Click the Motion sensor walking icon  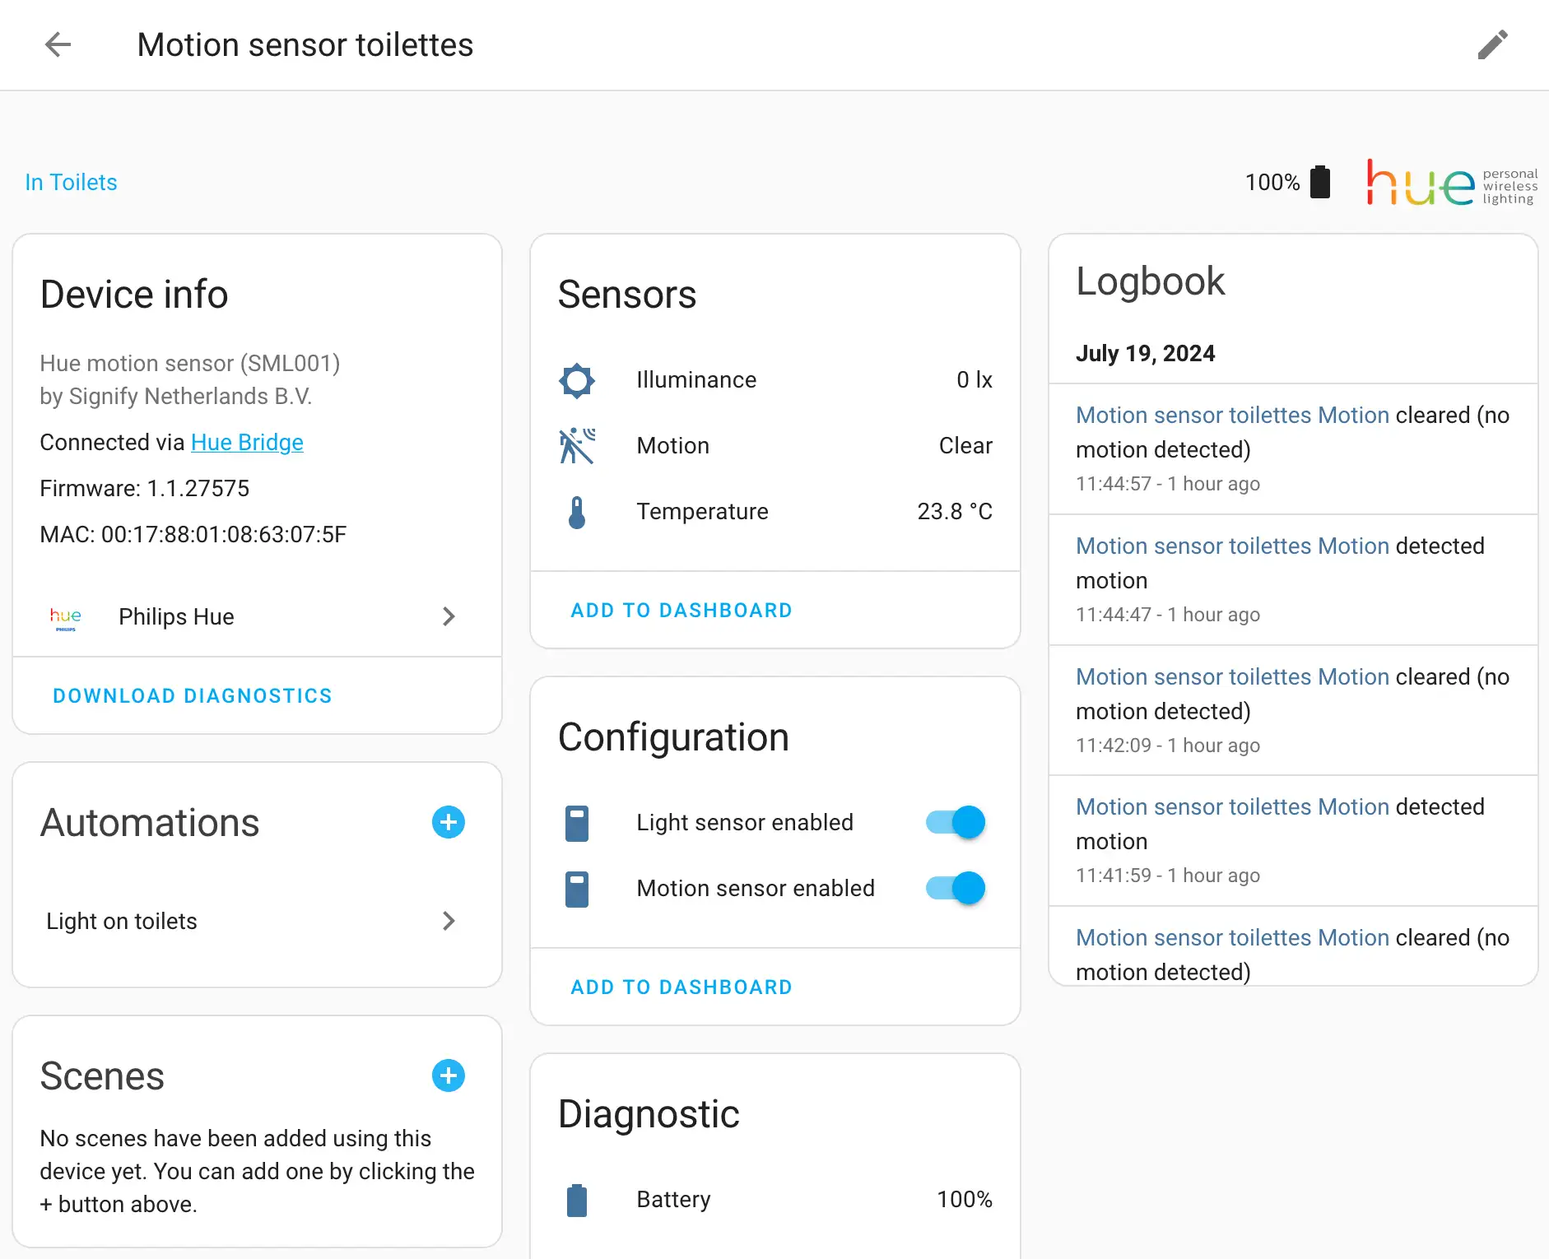tap(577, 446)
